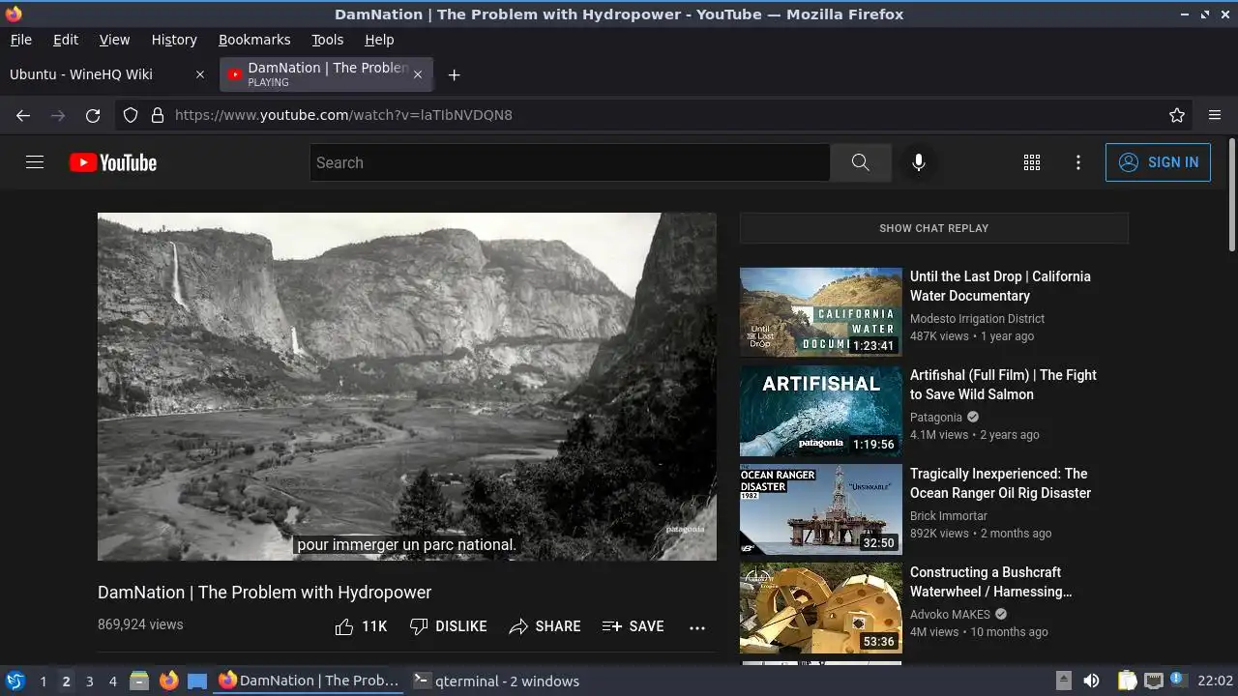Open Ocean Ranger Oil Rig Disaster link

[x=1000, y=483]
